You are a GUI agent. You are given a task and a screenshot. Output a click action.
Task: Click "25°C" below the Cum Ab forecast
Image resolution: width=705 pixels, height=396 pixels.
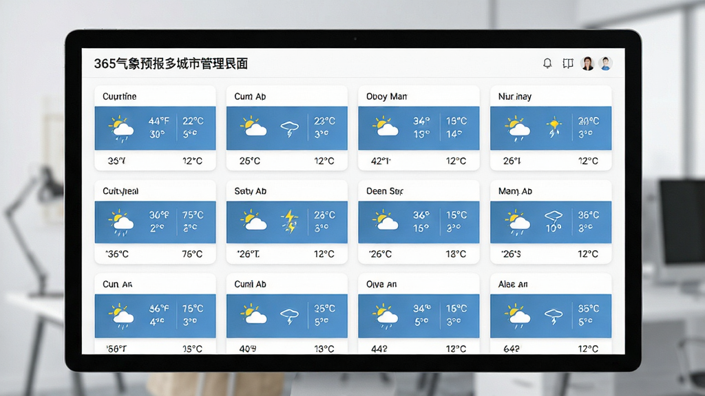point(250,161)
